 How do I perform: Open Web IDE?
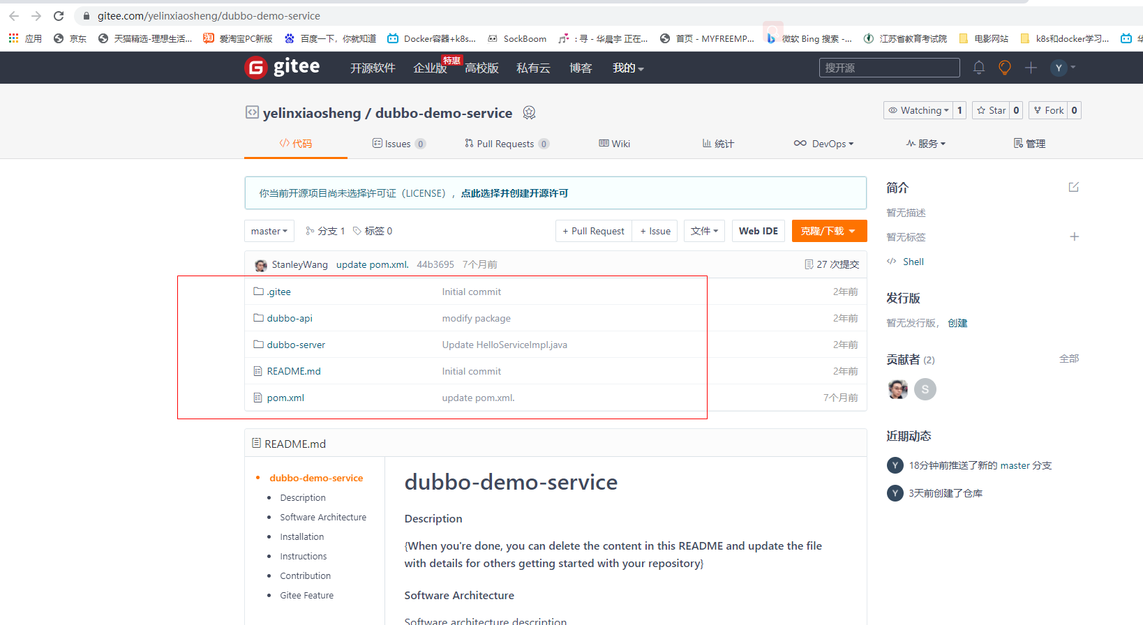click(759, 231)
